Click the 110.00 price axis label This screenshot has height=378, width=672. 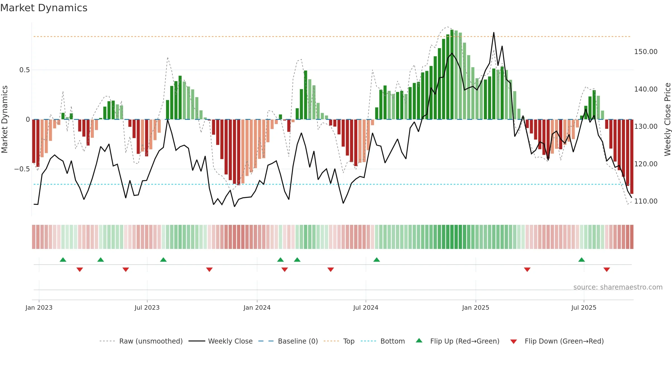[x=646, y=201]
